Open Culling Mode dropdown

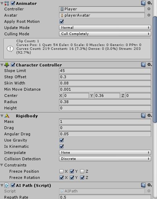(105, 34)
